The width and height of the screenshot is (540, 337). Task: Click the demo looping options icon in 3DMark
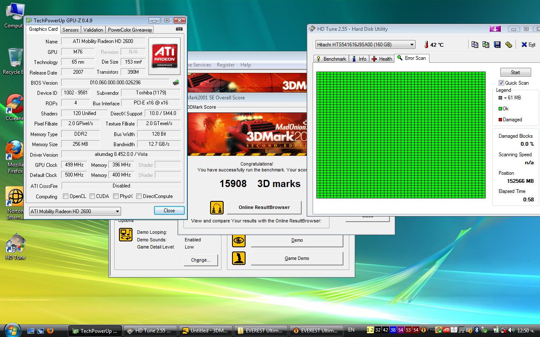click(126, 234)
